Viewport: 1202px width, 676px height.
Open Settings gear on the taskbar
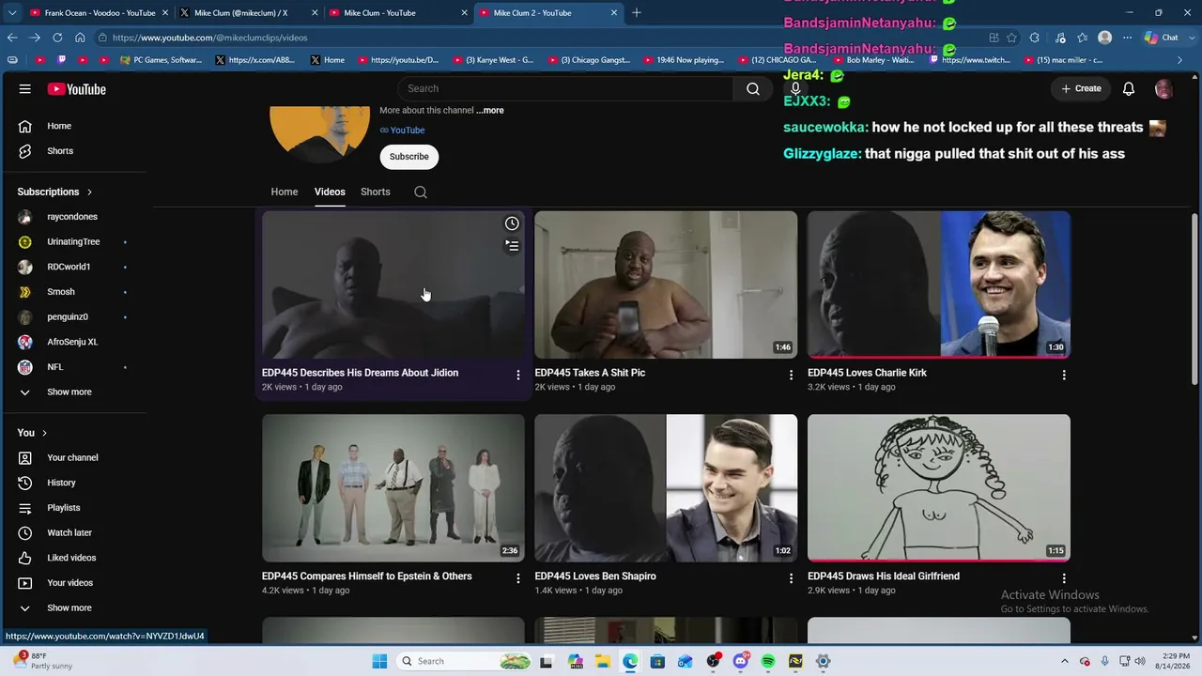click(824, 661)
